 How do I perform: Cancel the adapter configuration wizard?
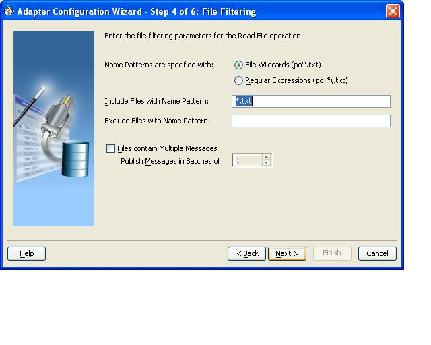(x=377, y=253)
